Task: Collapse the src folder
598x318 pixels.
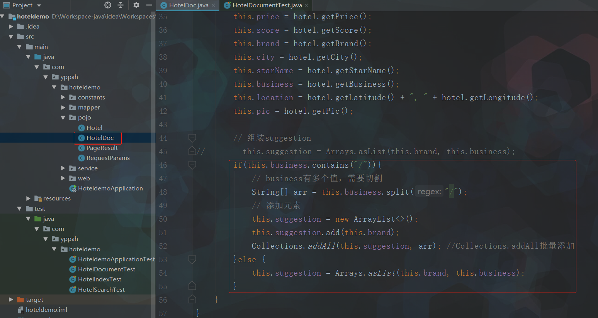Action: tap(11, 37)
